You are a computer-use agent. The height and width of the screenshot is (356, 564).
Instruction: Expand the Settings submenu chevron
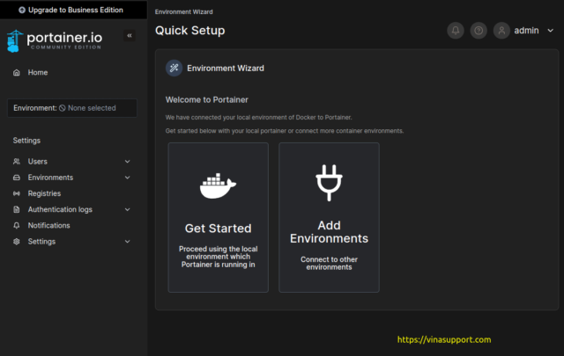click(x=128, y=242)
